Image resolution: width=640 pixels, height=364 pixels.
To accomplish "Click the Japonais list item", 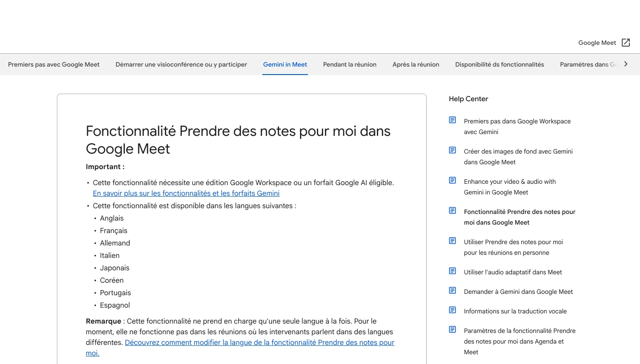I will (115, 268).
